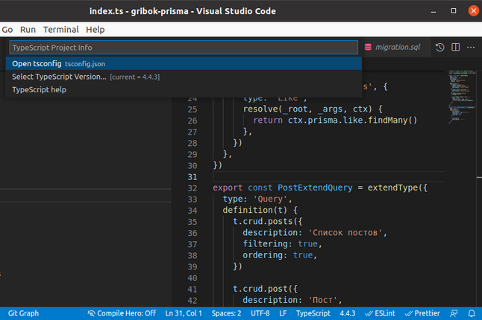Change Spaces: 2 indentation setting
Viewport: 482px width, 320px height.
pyautogui.click(x=226, y=313)
